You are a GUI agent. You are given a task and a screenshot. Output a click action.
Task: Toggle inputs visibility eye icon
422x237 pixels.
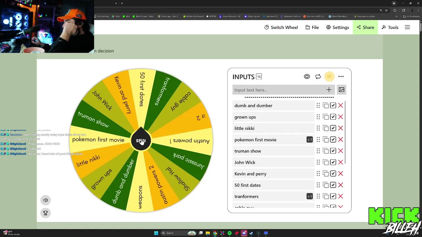click(x=307, y=77)
